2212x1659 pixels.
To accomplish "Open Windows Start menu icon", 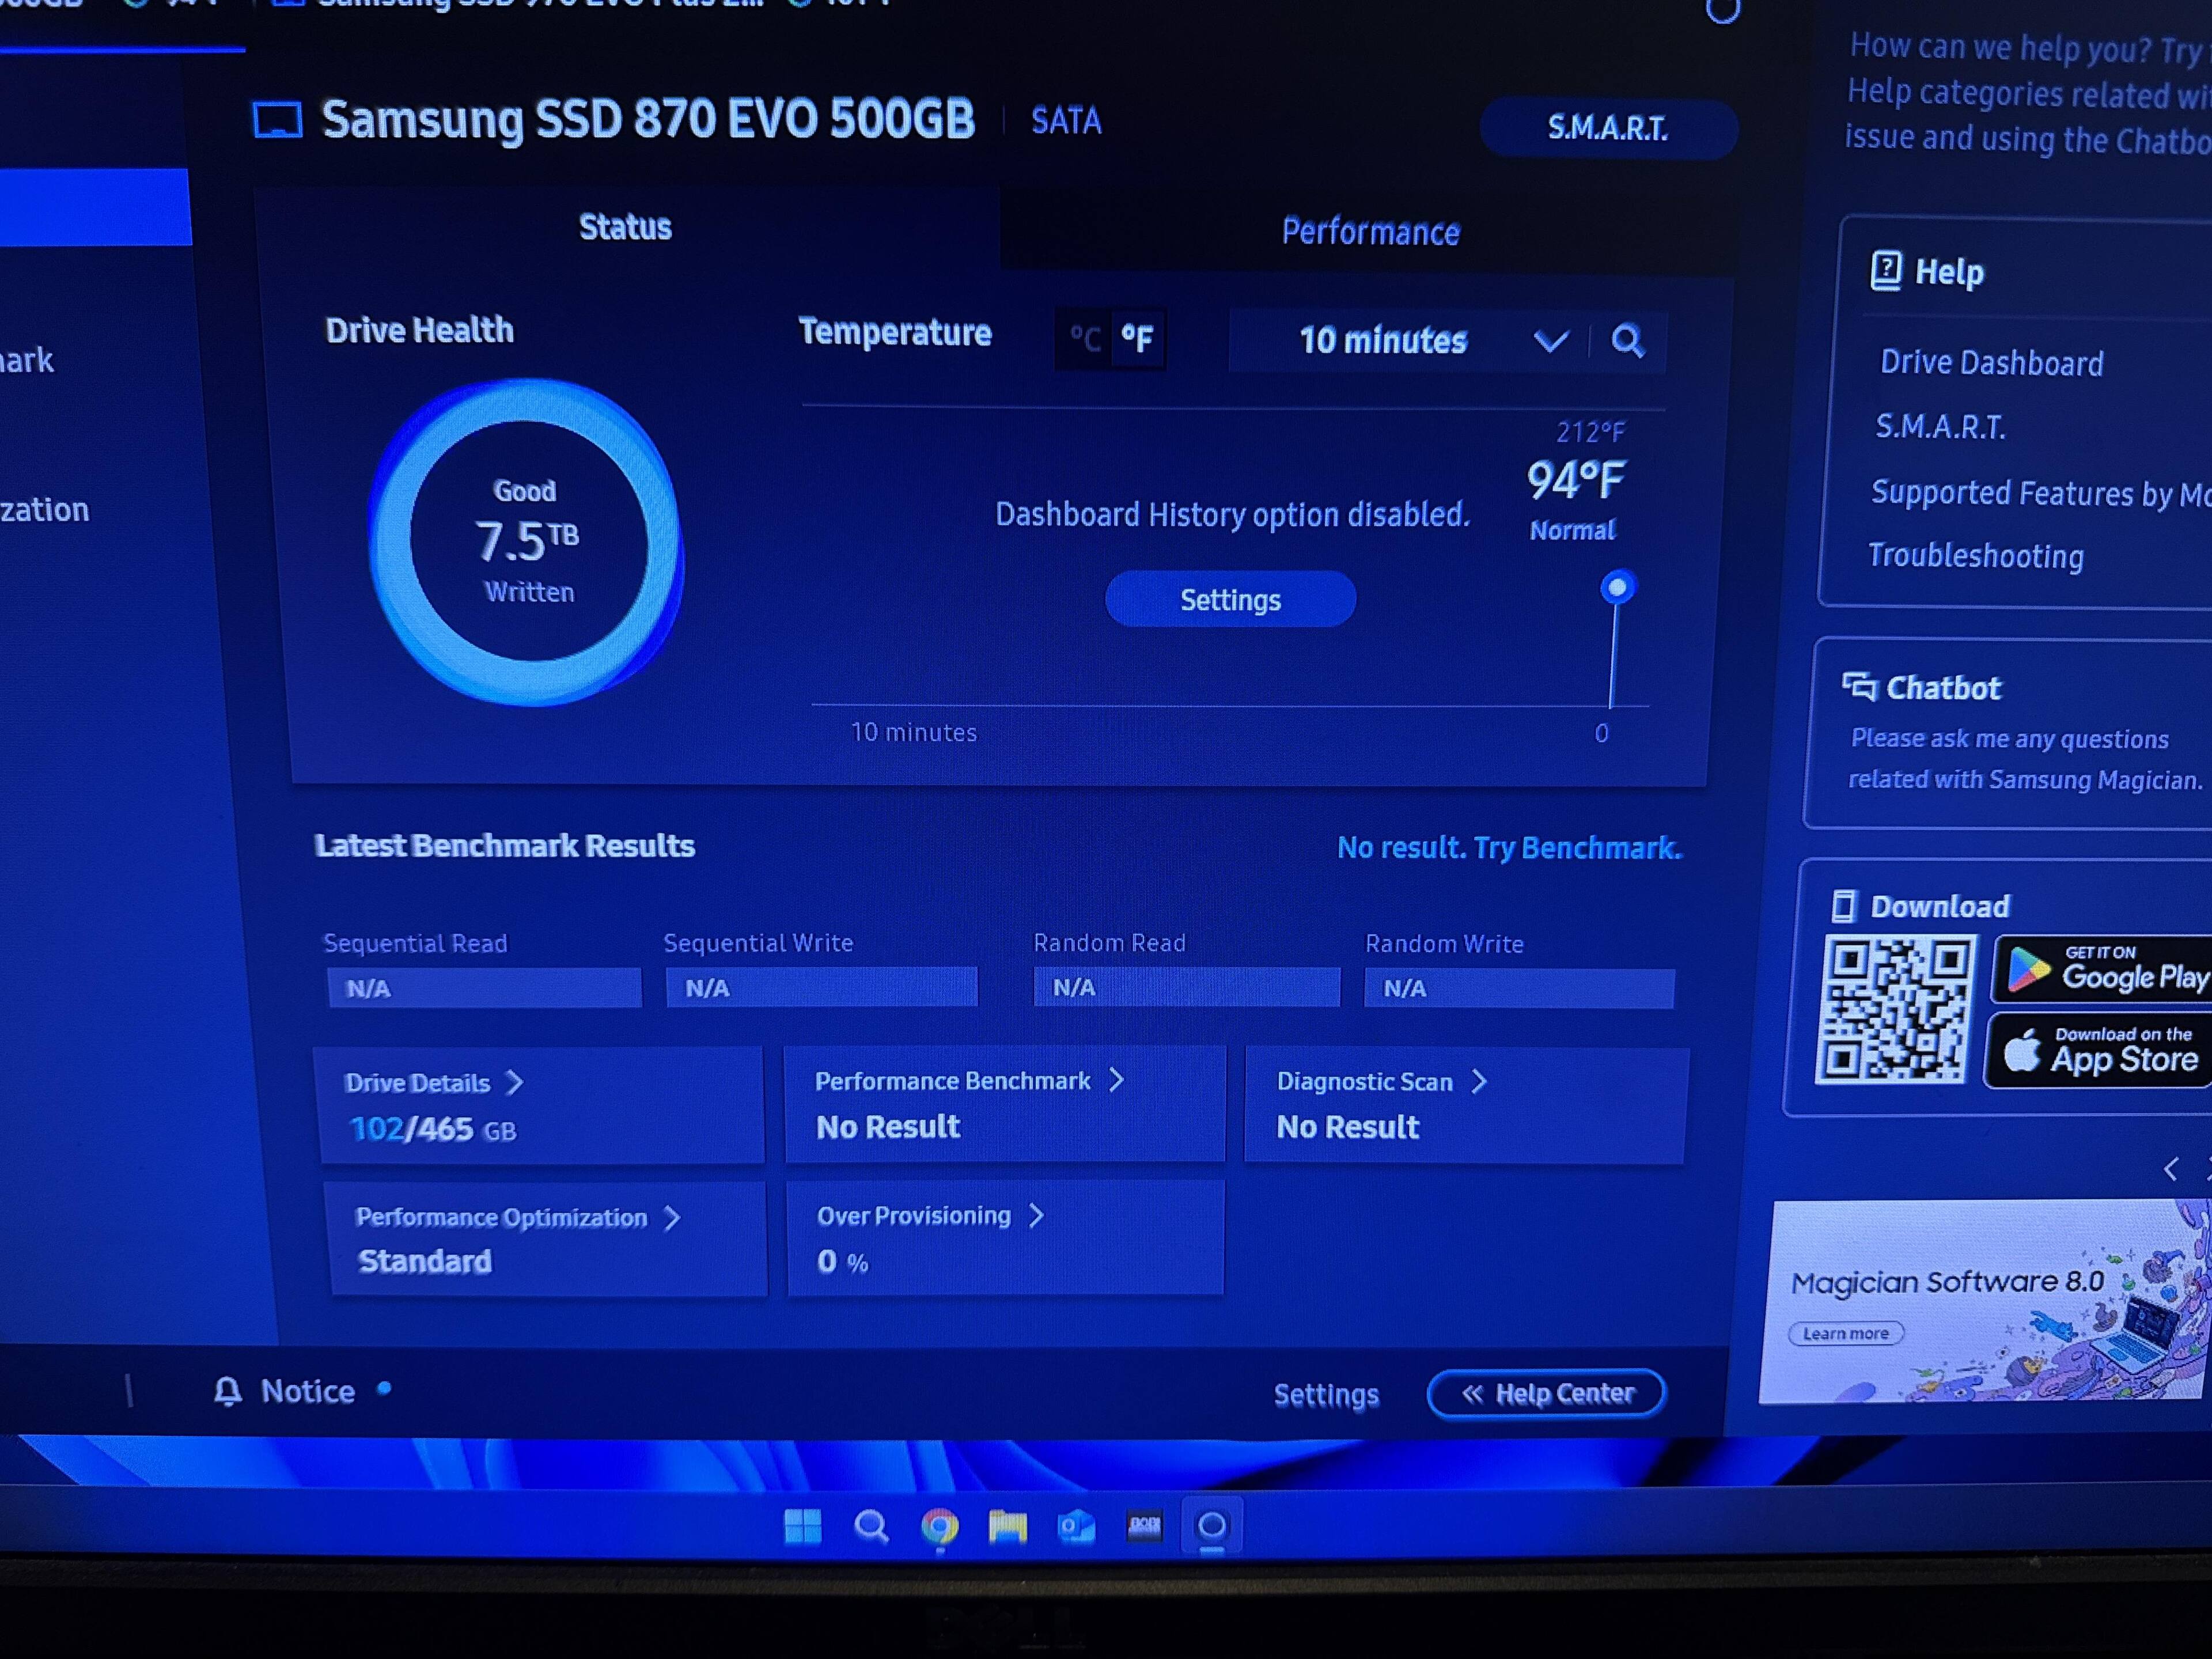I will [803, 1526].
